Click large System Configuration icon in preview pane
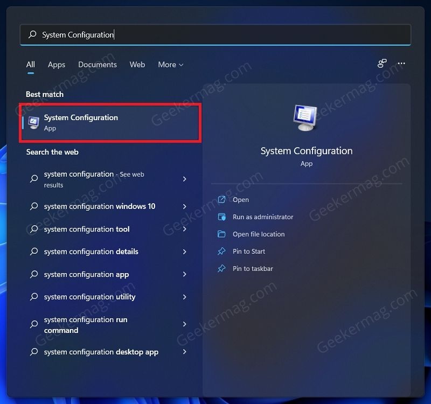This screenshot has height=404, width=431. coord(305,118)
